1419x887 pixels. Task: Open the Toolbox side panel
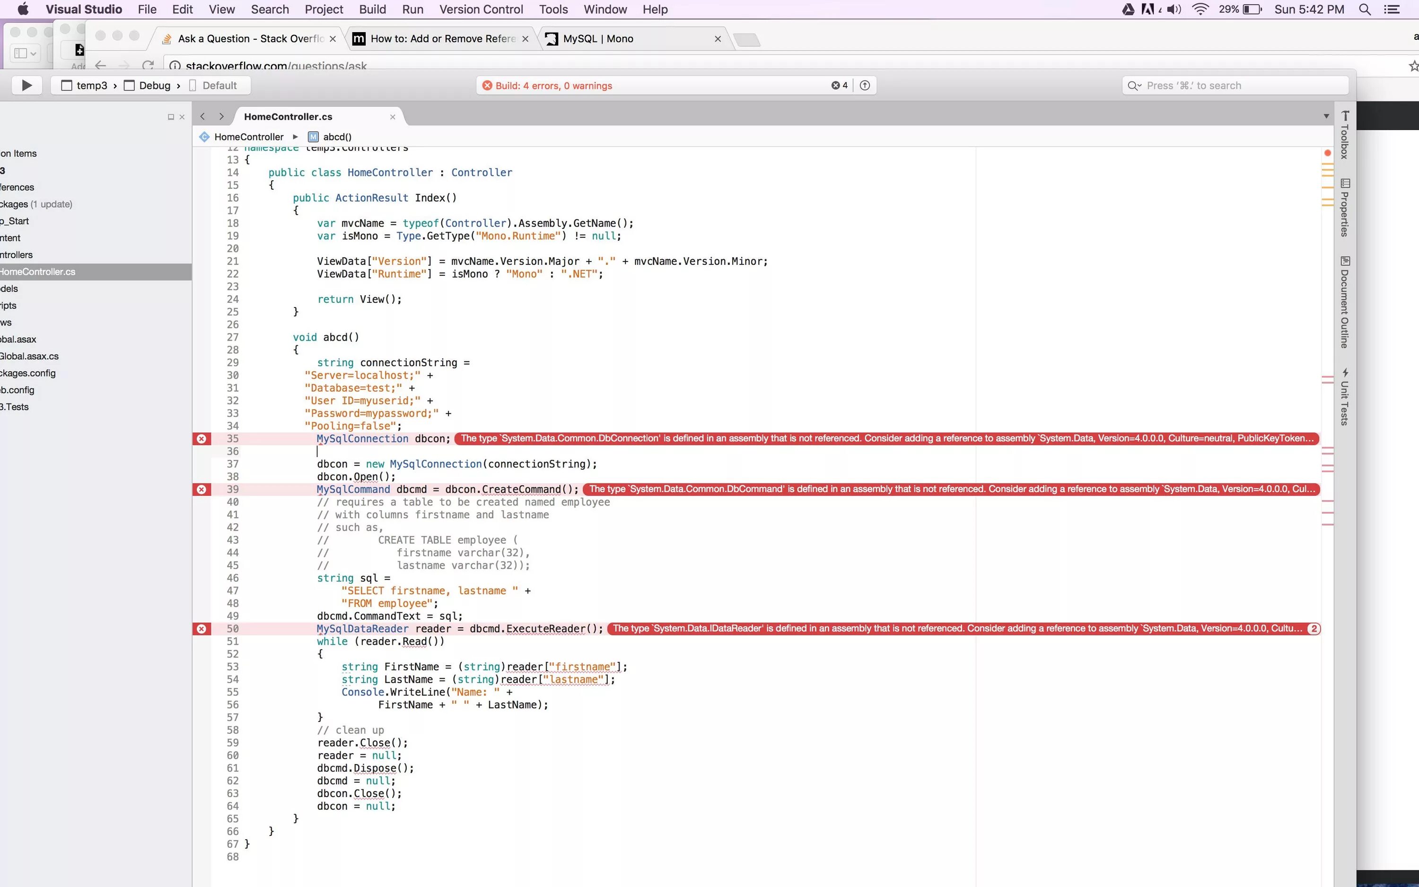point(1345,134)
